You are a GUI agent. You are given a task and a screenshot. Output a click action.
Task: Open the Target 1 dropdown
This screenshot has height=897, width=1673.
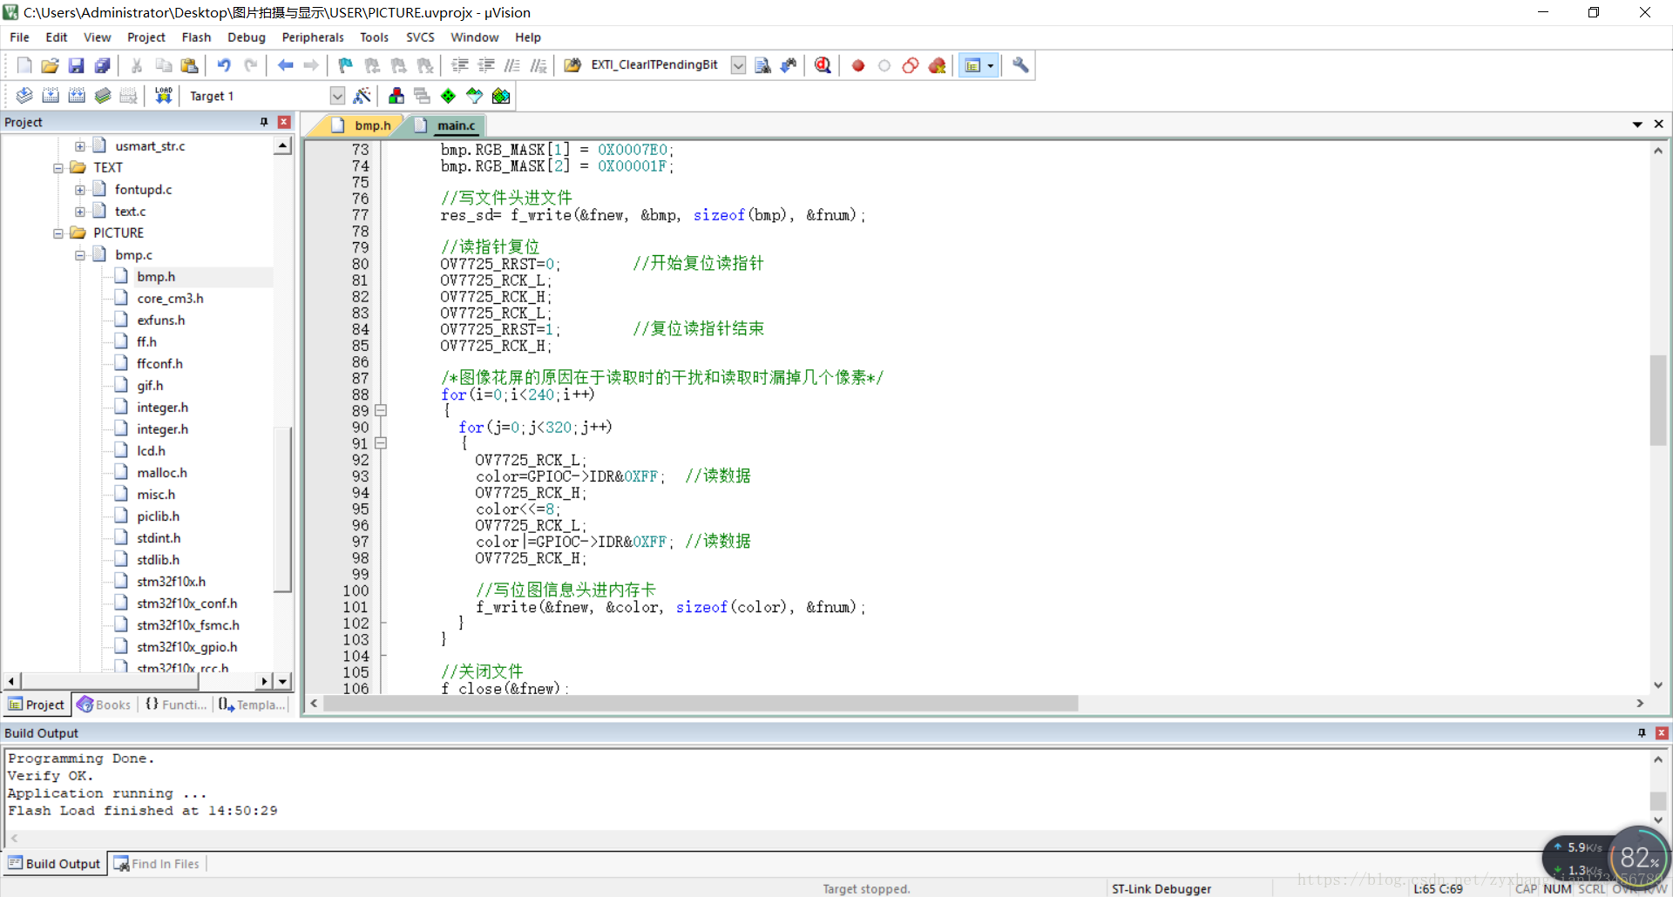pos(337,96)
